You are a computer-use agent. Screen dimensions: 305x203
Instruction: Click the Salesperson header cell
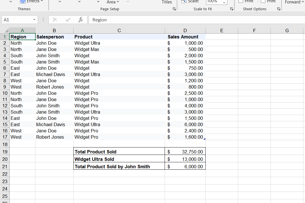(x=54, y=37)
